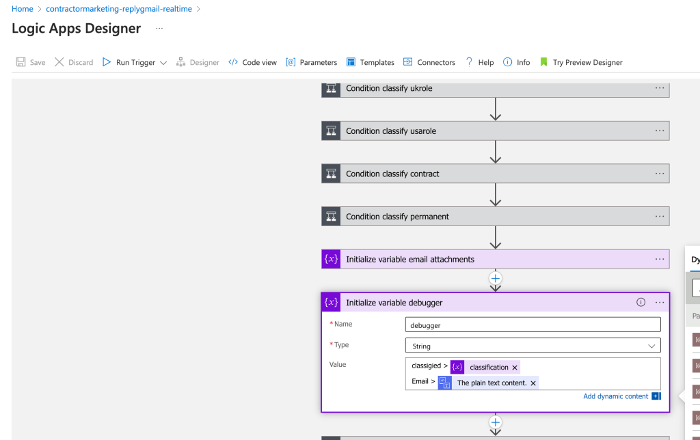Click the Save toolbar button

(30, 62)
